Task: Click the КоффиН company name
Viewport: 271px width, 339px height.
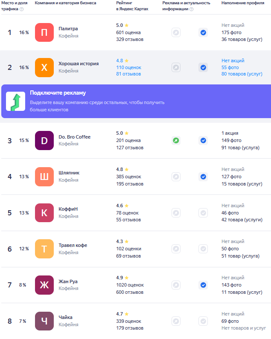Action: [x=68, y=209]
